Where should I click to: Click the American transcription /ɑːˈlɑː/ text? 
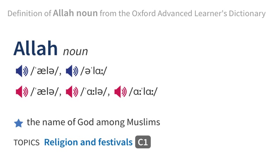pos(143,92)
